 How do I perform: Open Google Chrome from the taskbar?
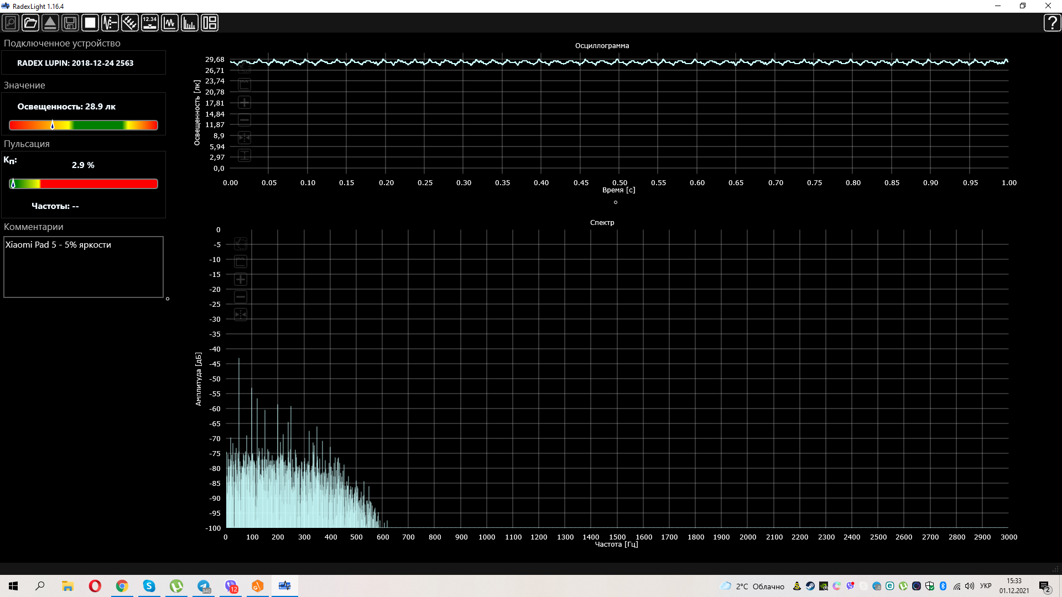coord(122,586)
